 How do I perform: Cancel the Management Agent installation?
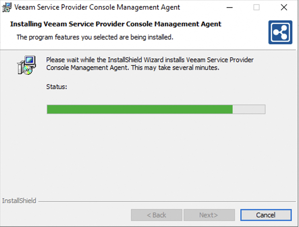tap(266, 215)
